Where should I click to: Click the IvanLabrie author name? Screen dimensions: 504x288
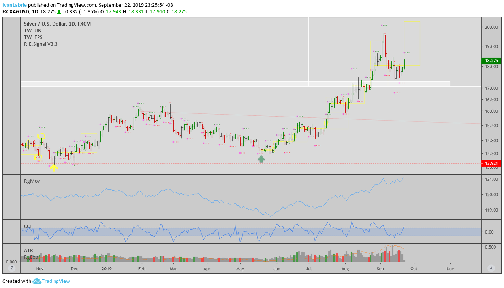[15, 5]
